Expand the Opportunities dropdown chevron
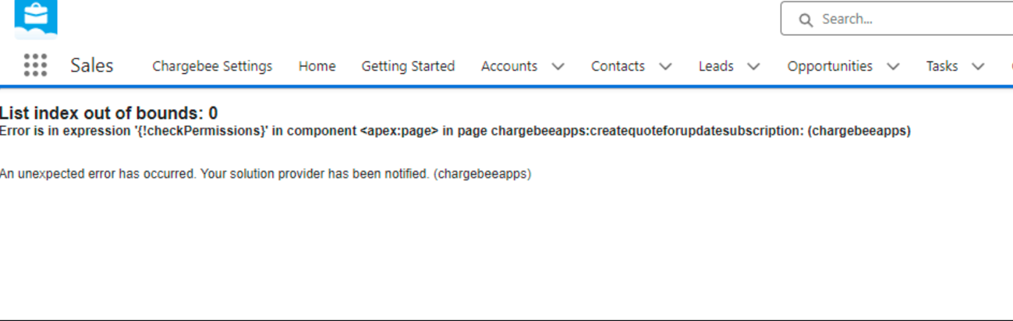1013x321 pixels. 893,66
